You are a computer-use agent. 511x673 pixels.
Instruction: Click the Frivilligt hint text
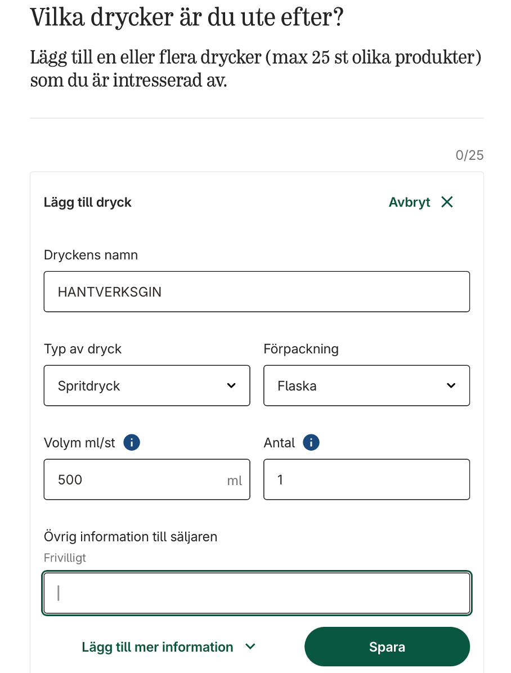coord(65,558)
